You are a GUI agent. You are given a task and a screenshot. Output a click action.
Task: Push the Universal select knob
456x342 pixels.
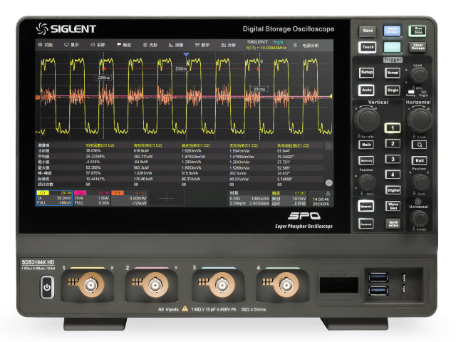point(419,219)
